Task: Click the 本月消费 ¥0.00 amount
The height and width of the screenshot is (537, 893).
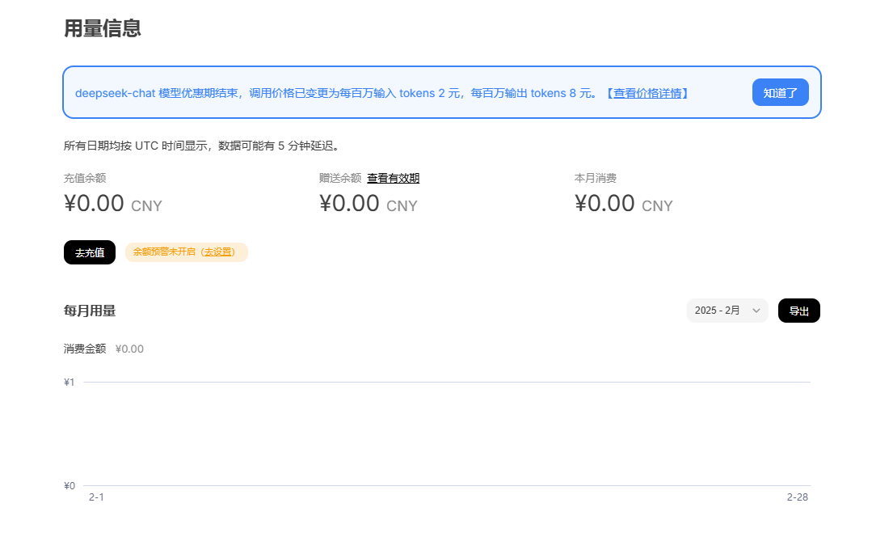Action: (x=605, y=203)
